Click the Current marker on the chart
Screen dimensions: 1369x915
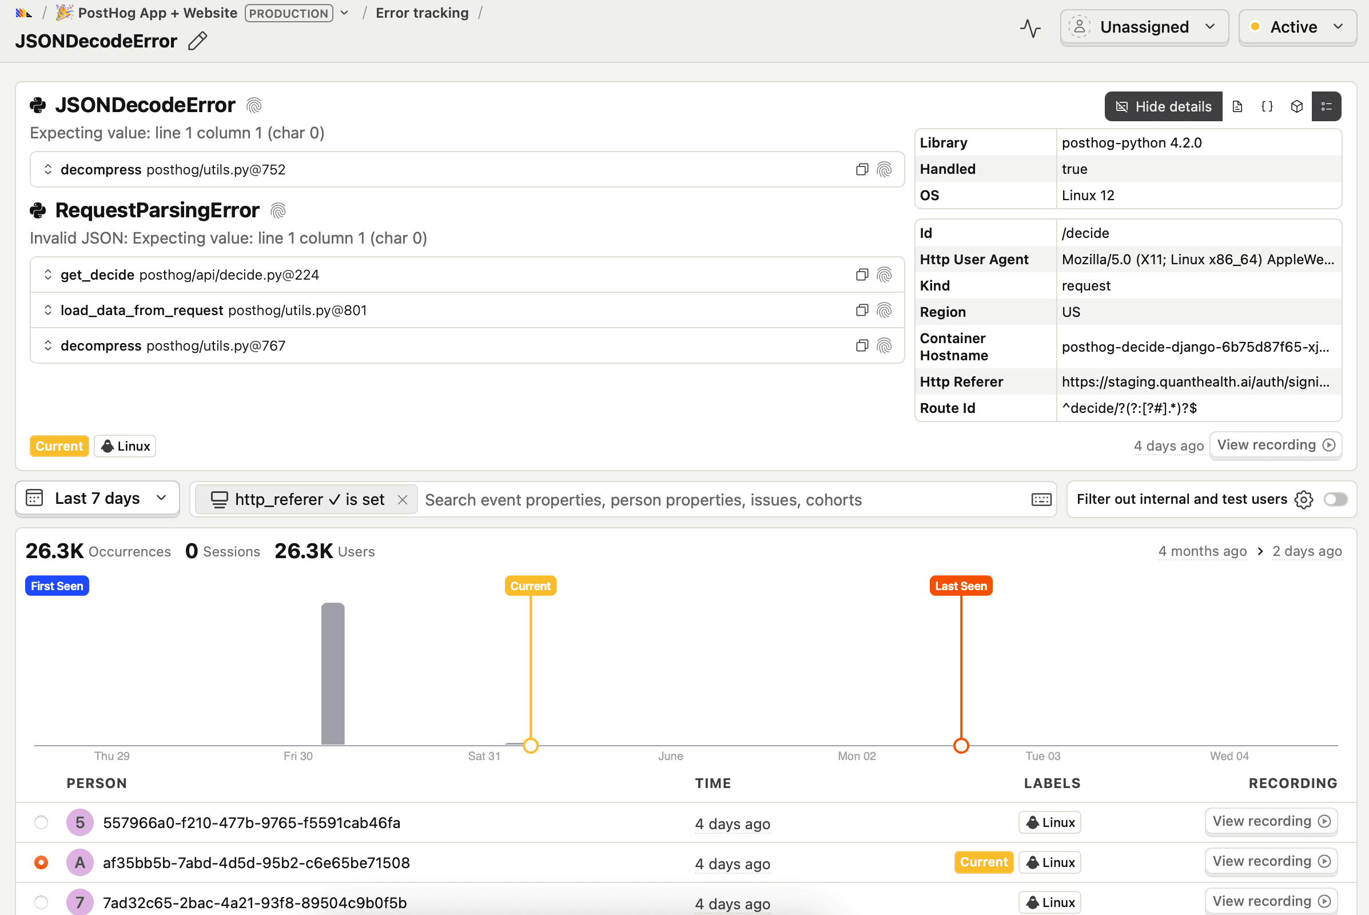coord(531,587)
